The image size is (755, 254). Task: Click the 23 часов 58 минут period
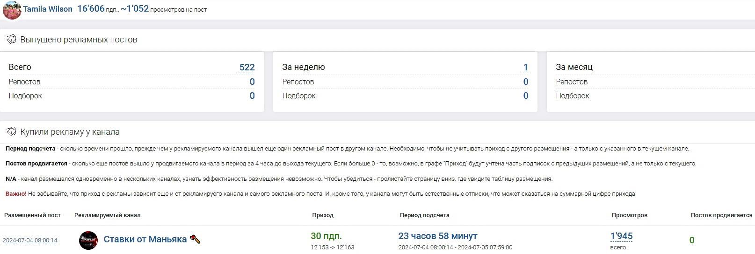(x=438, y=236)
